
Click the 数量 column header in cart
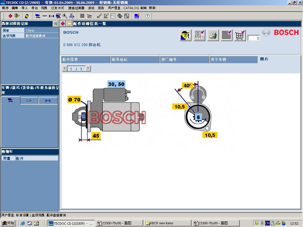click(x=8, y=158)
